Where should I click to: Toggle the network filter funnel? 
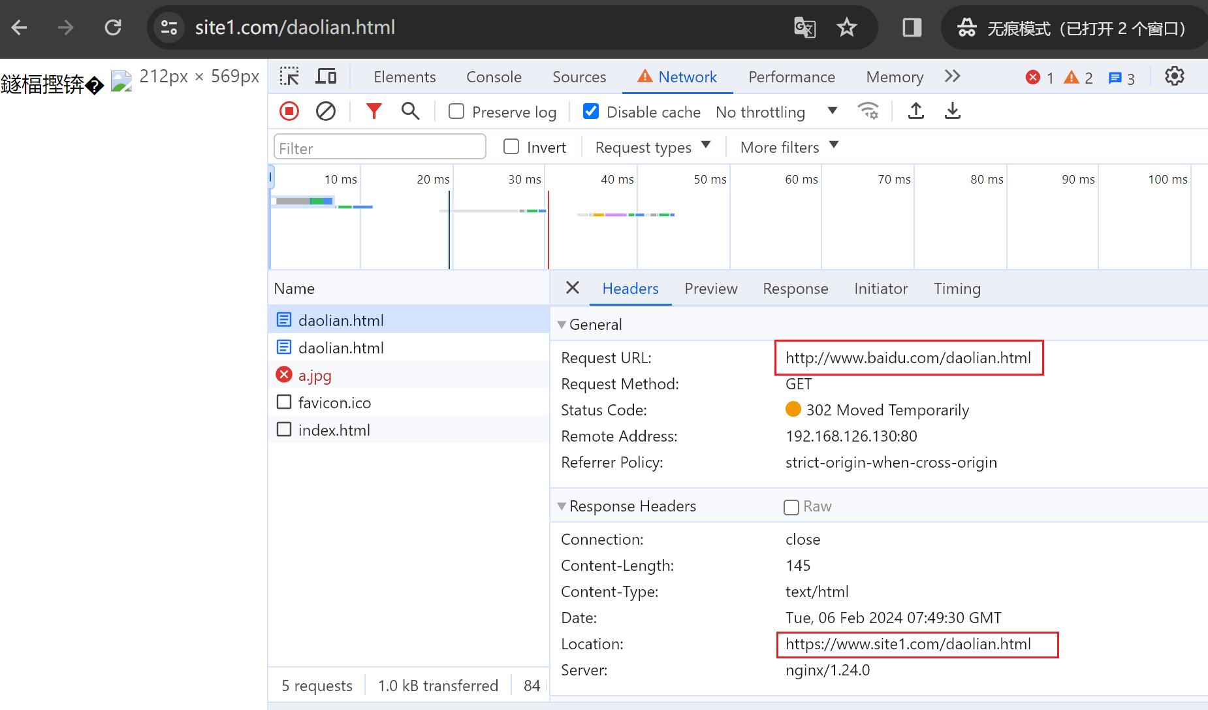[x=374, y=111]
